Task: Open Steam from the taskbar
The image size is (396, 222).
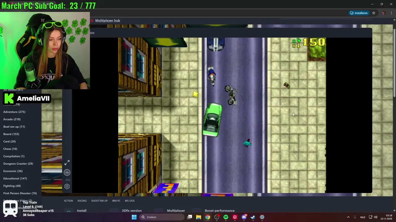Action: point(253,217)
